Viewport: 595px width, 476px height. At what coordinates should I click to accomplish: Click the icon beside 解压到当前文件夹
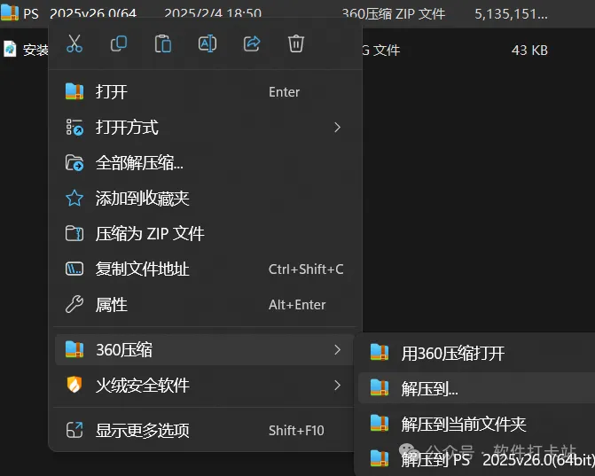(x=380, y=424)
